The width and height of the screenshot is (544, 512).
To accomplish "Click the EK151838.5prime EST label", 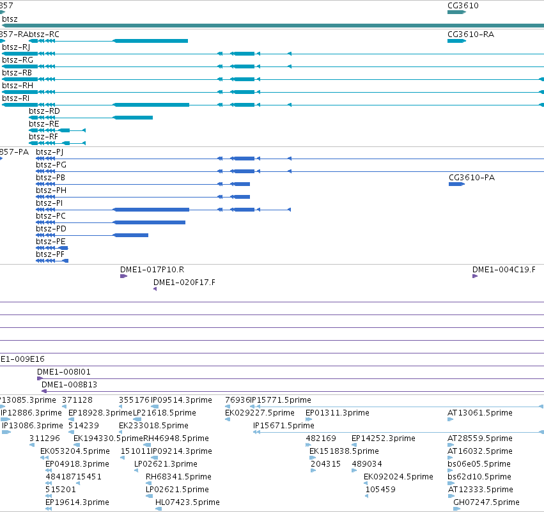I will [344, 452].
